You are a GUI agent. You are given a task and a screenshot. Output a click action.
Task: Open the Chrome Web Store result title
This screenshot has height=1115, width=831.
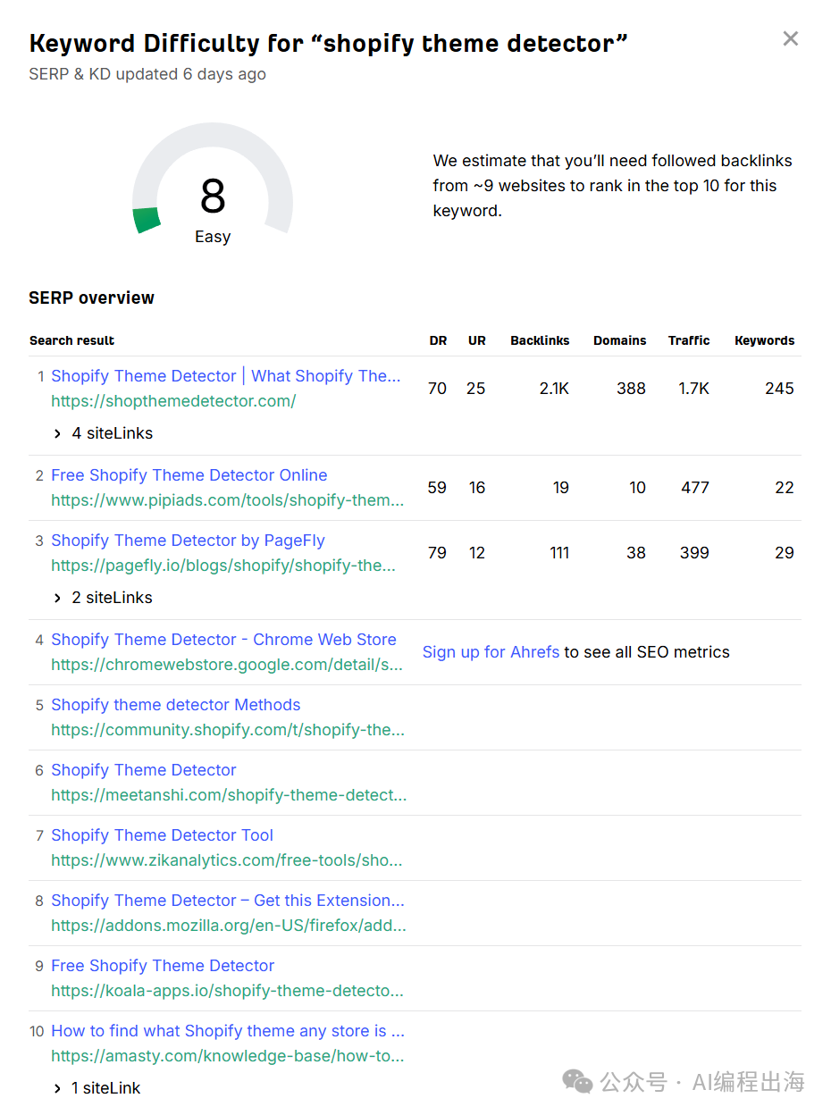point(223,640)
